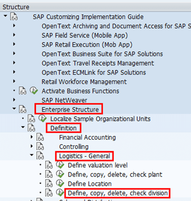
Task: Select OpenText Business Suite for SAP Solutions
Action: pos(102,54)
